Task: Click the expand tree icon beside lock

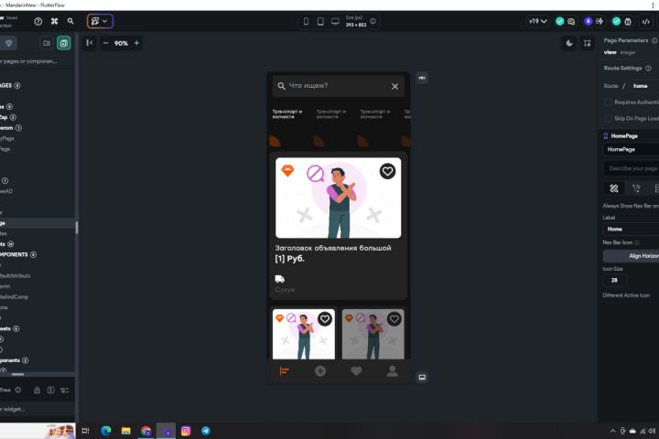Action: point(51,390)
